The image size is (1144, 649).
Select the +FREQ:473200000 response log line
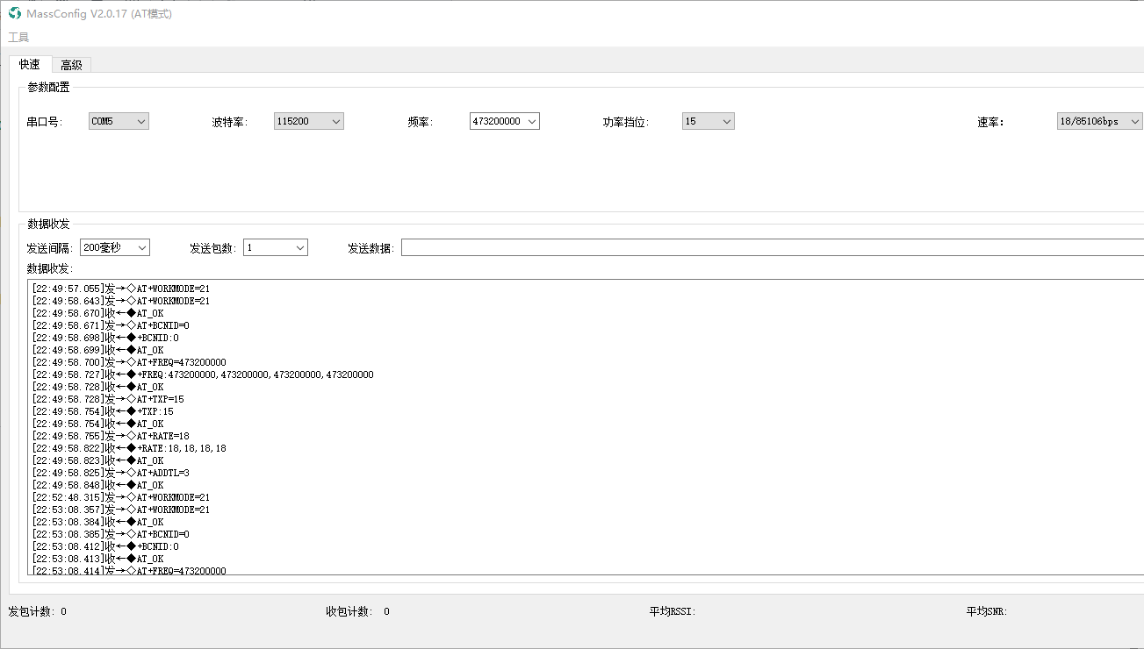click(x=203, y=374)
